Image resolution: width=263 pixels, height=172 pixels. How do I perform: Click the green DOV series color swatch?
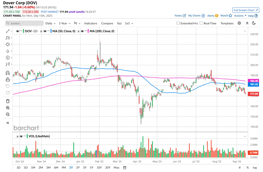pos(24,31)
